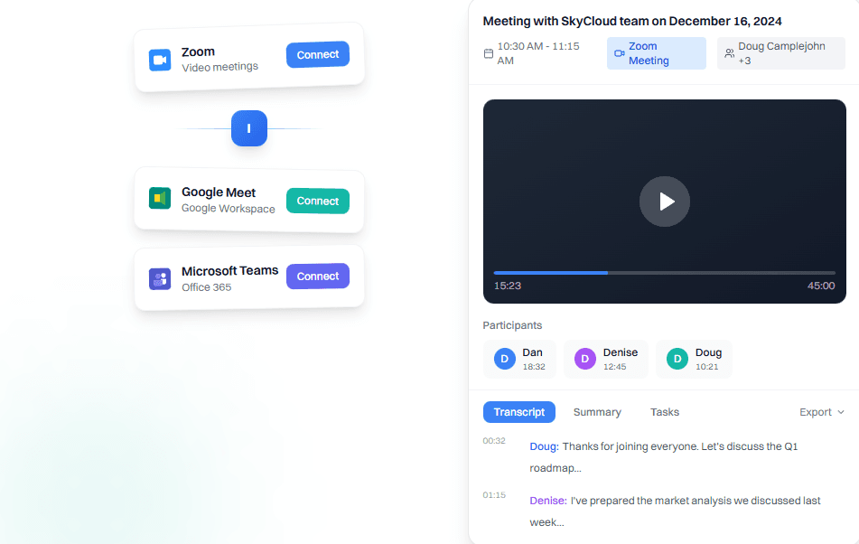
Task: Connect Microsoft Teams for Office 365
Action: [317, 276]
